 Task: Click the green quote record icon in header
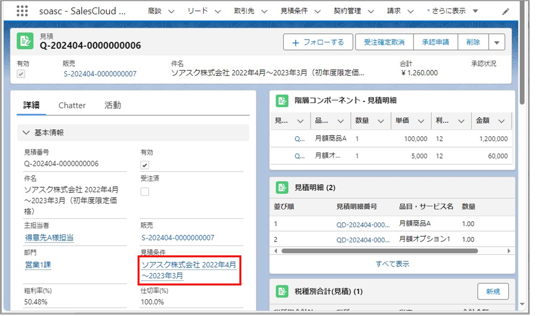(25, 41)
